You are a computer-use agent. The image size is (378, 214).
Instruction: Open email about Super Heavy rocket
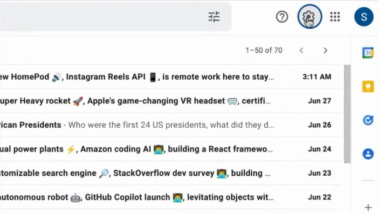click(x=171, y=101)
